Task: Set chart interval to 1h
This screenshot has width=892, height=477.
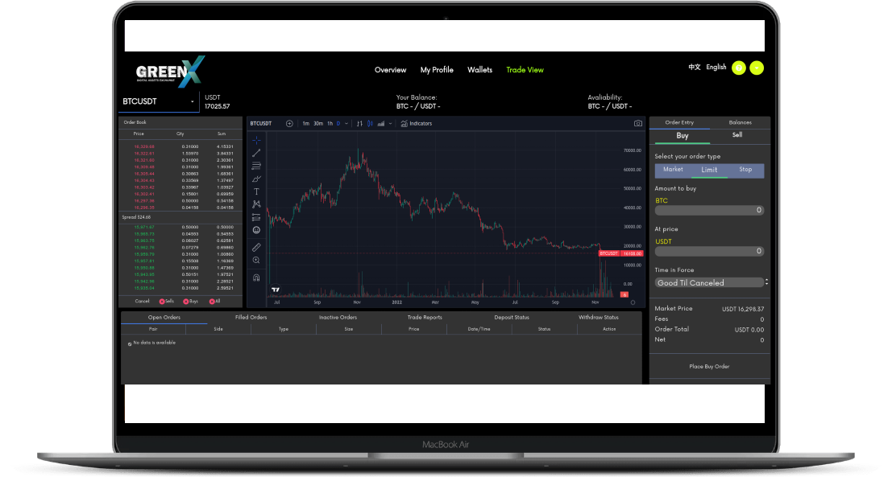Action: 330,124
